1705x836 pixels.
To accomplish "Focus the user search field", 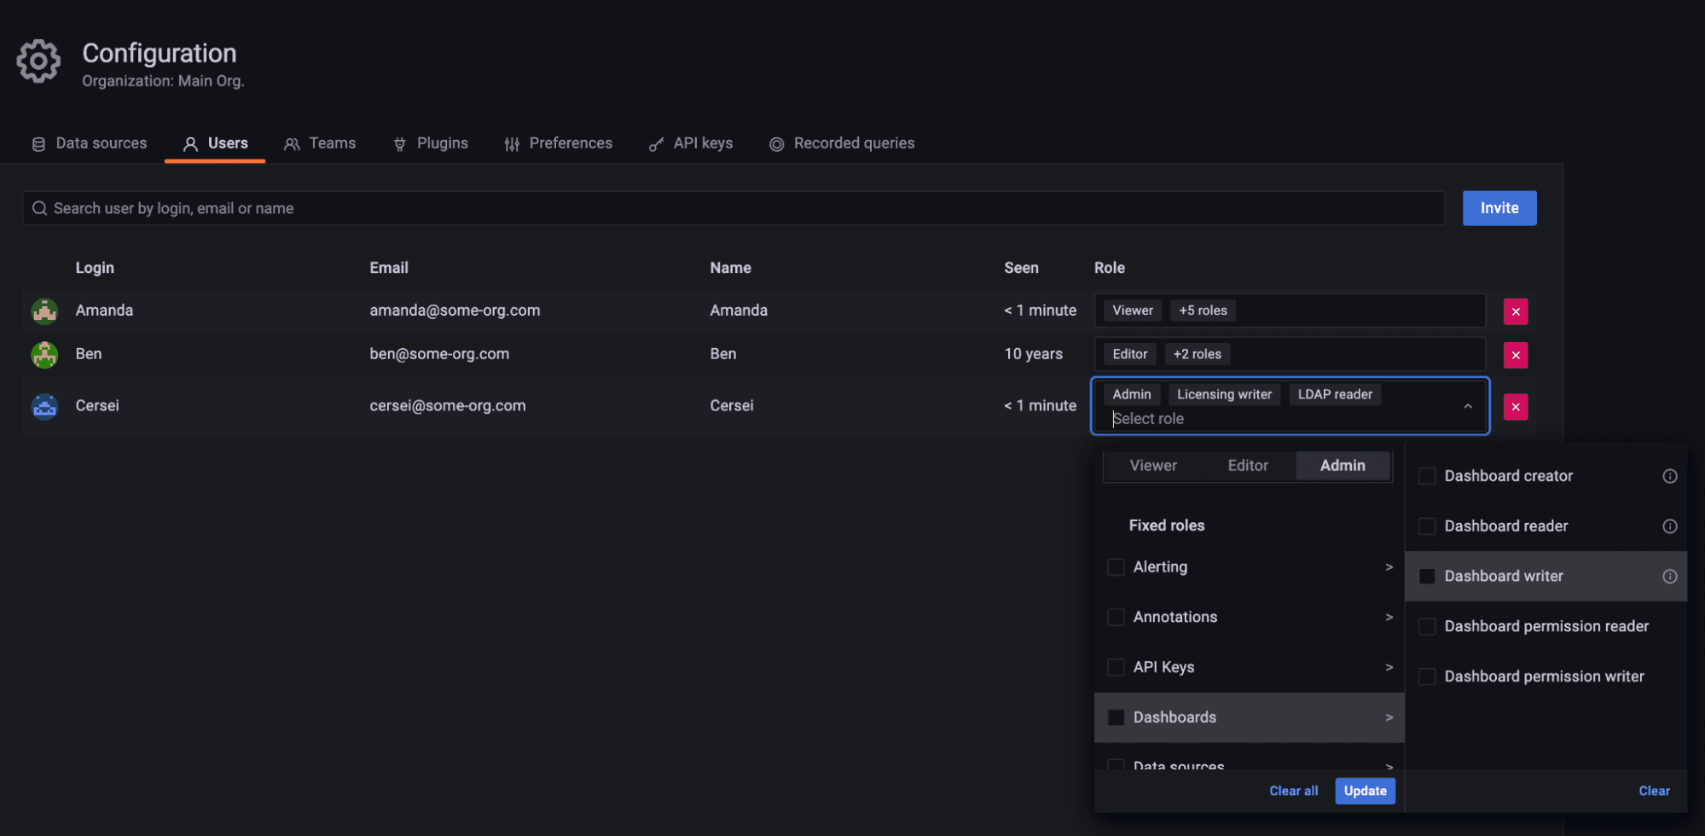I will 734,208.
